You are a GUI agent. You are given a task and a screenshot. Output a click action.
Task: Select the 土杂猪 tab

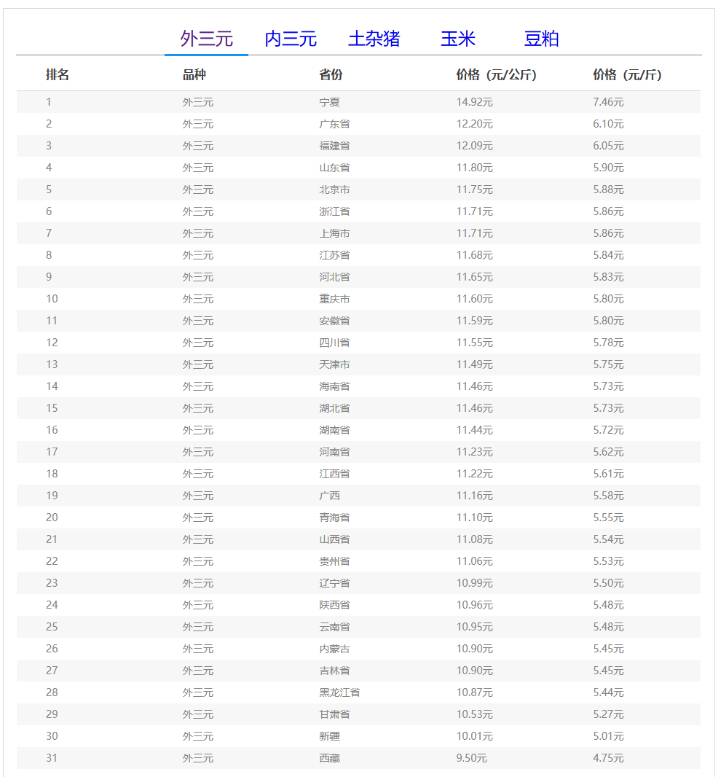pyautogui.click(x=374, y=39)
